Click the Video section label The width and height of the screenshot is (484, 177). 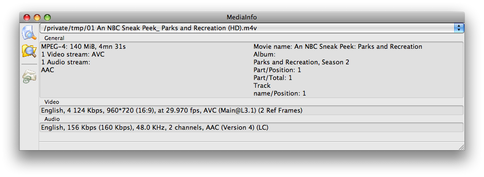click(x=52, y=102)
